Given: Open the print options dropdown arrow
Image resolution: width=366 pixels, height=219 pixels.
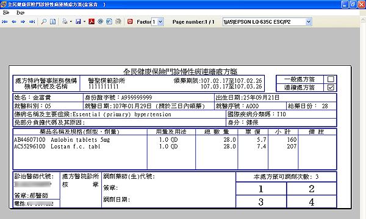Looking at the screenshot, I should point(71,22).
